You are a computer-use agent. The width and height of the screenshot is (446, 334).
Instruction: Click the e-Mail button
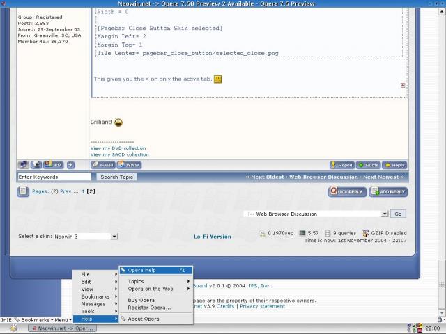103,165
